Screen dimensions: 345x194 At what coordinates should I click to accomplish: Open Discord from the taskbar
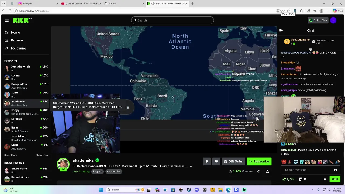[x=197, y=190]
